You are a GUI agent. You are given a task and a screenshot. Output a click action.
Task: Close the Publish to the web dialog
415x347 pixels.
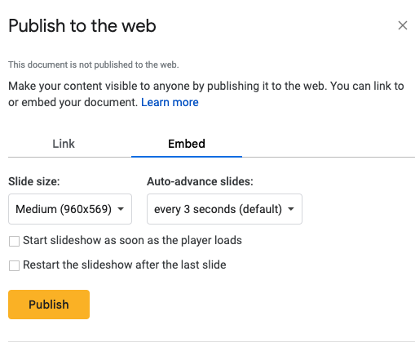click(x=403, y=25)
